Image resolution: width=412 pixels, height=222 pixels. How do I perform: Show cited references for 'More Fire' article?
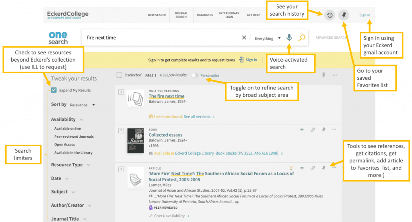[x=291, y=168]
